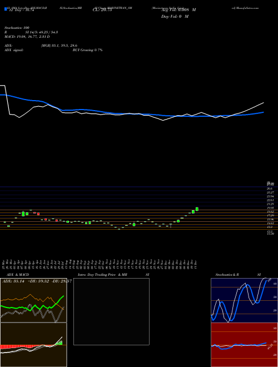Click the 'ADX: 35.14' value in ADX panel
Screen dimensions: 278x367
point(13,281)
